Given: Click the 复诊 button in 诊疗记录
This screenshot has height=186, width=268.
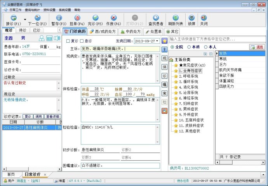Looking at the screenshot, I should tap(28, 116).
